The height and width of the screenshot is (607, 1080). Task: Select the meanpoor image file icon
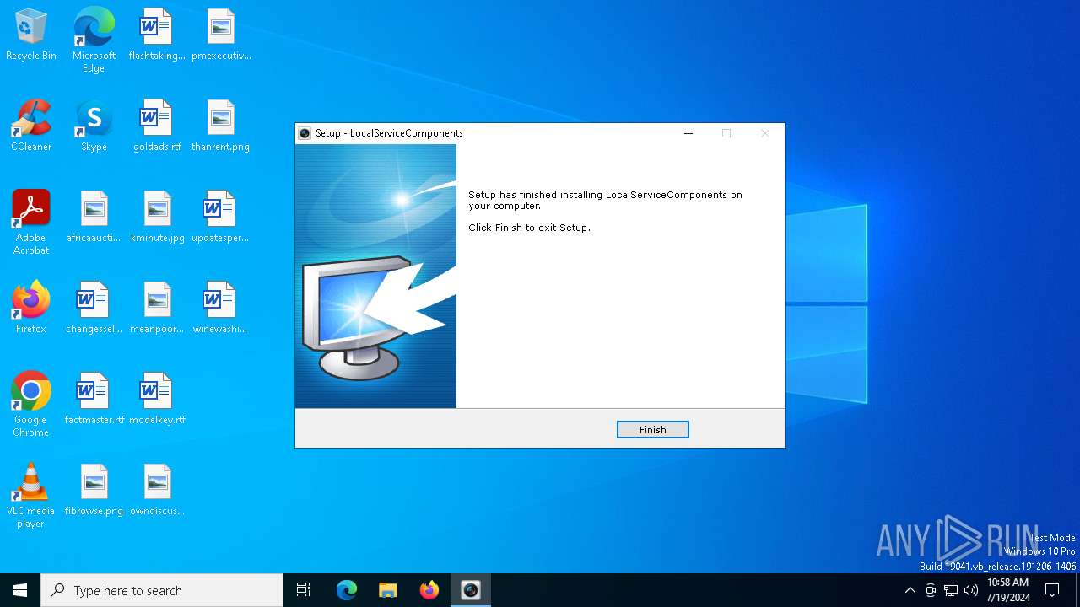coord(157,309)
